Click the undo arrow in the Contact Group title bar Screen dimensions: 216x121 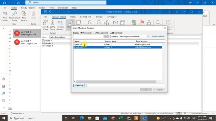pos(50,12)
